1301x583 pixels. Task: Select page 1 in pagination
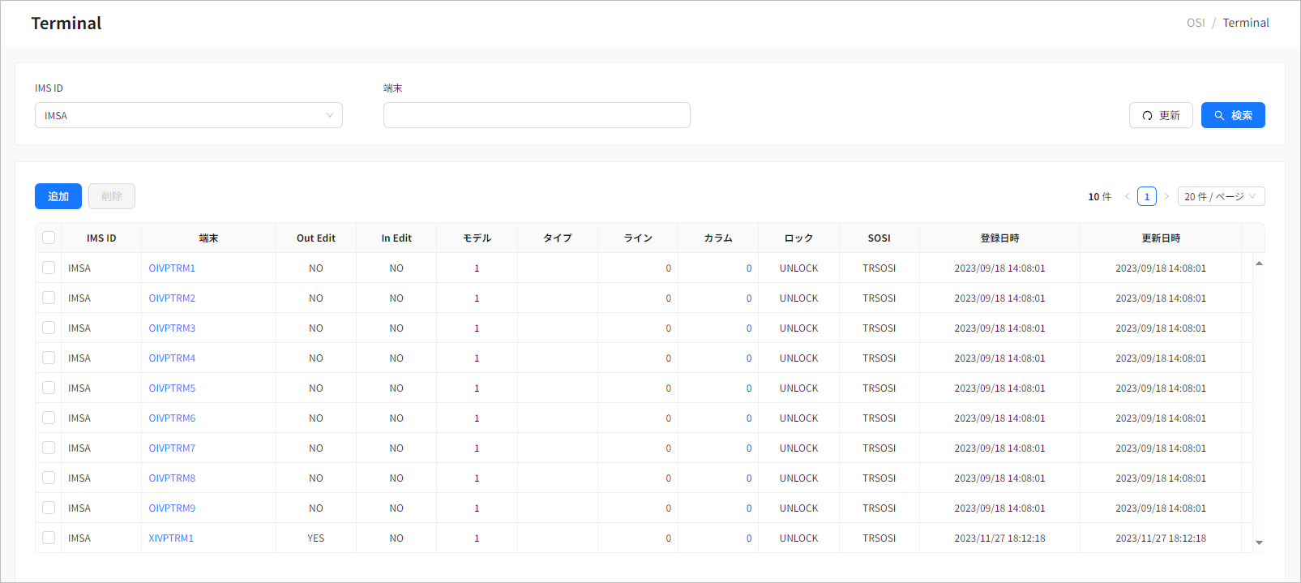pyautogui.click(x=1146, y=196)
